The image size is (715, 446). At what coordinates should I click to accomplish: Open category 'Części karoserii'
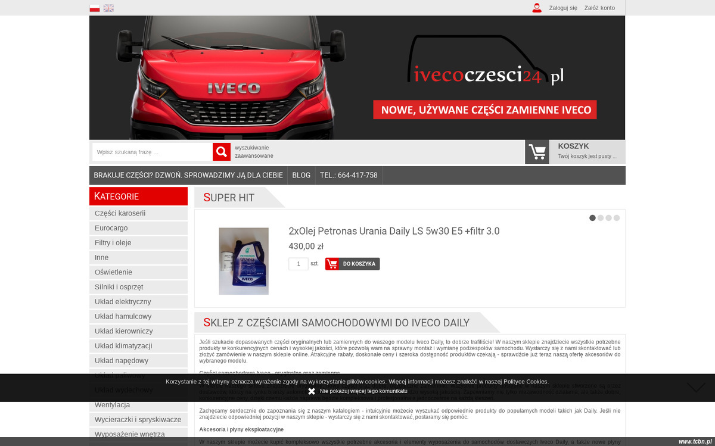pyautogui.click(x=138, y=213)
